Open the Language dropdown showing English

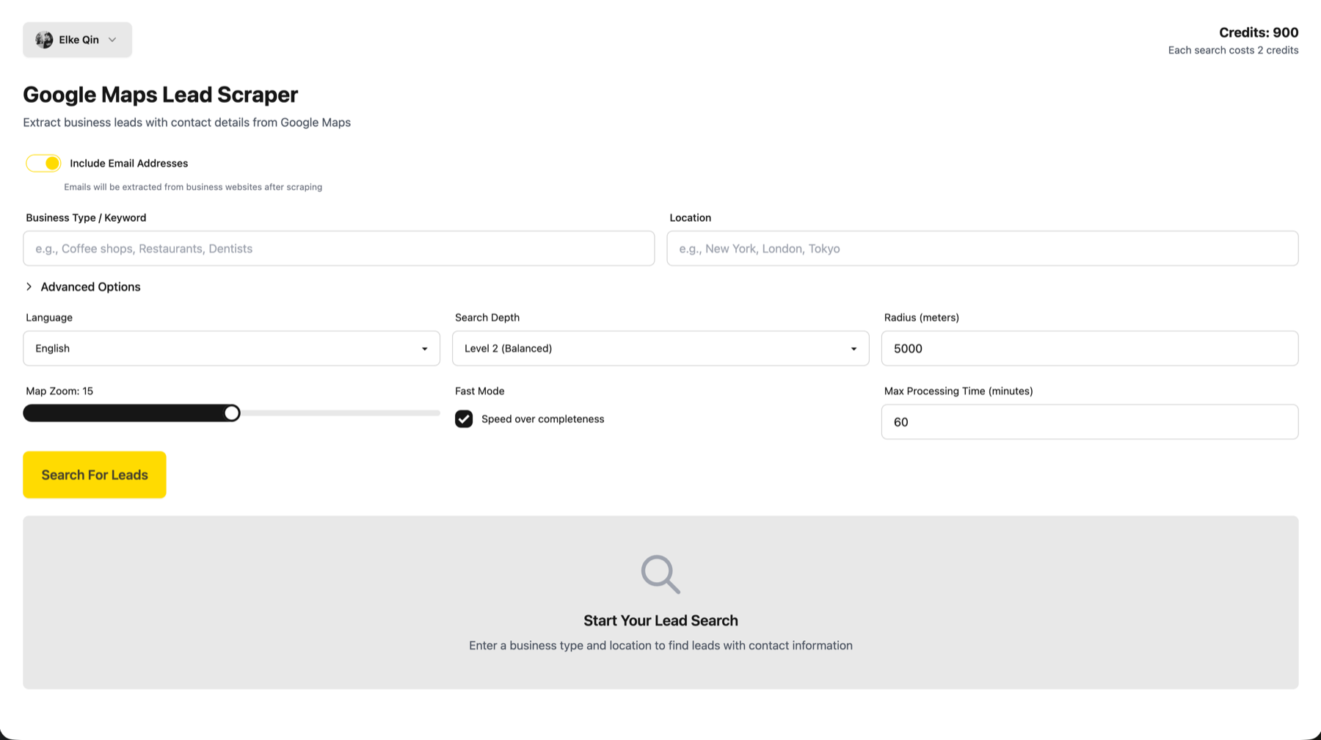coord(231,348)
